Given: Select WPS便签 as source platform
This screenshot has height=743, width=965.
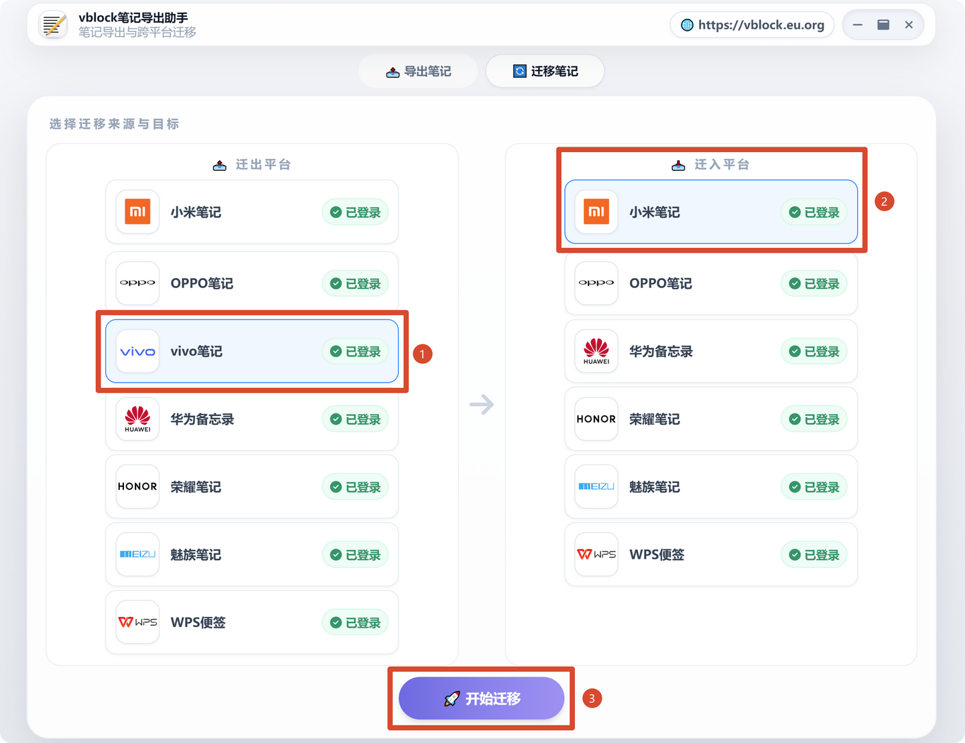Looking at the screenshot, I should pyautogui.click(x=252, y=622).
